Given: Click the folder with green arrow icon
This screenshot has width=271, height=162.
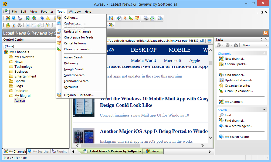Looking at the screenshot, I should 8,25.
